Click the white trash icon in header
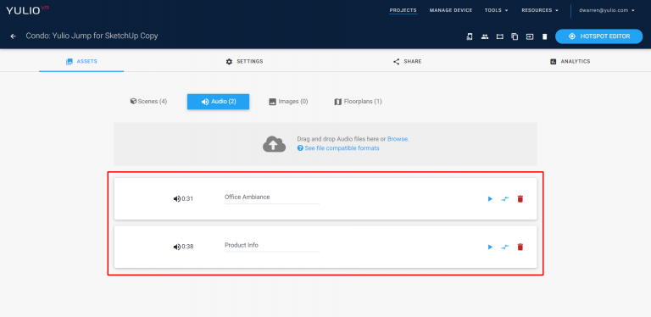Screen dimensions: 651x317 tap(545, 36)
